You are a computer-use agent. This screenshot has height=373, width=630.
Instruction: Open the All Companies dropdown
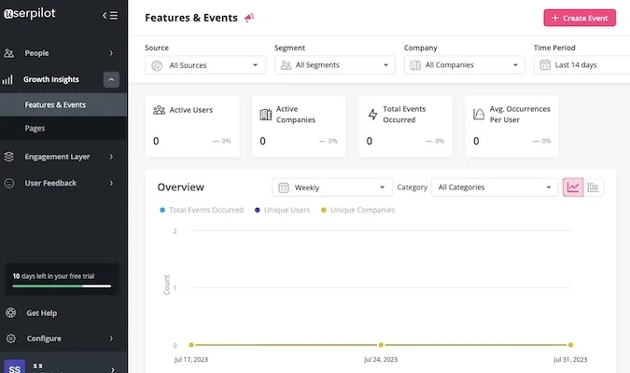pos(465,65)
